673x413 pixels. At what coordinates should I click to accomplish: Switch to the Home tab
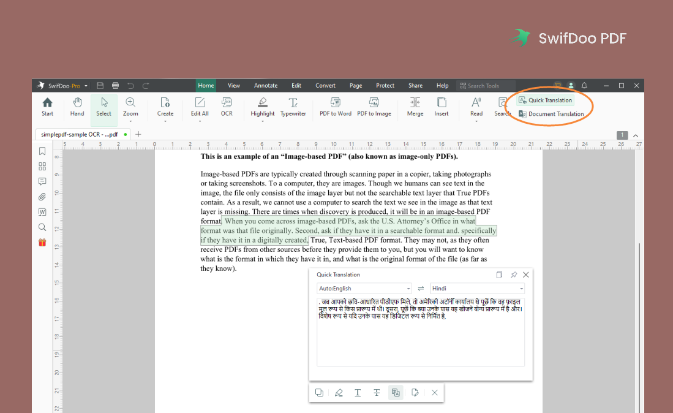click(x=206, y=85)
